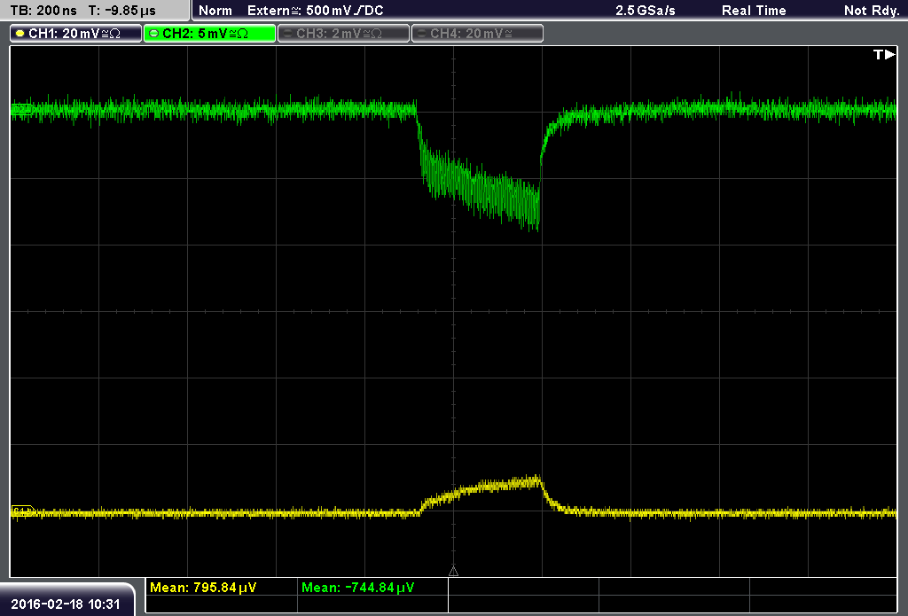Click the CH2 green ground level marker
The image size is (908, 616).
coord(22,109)
